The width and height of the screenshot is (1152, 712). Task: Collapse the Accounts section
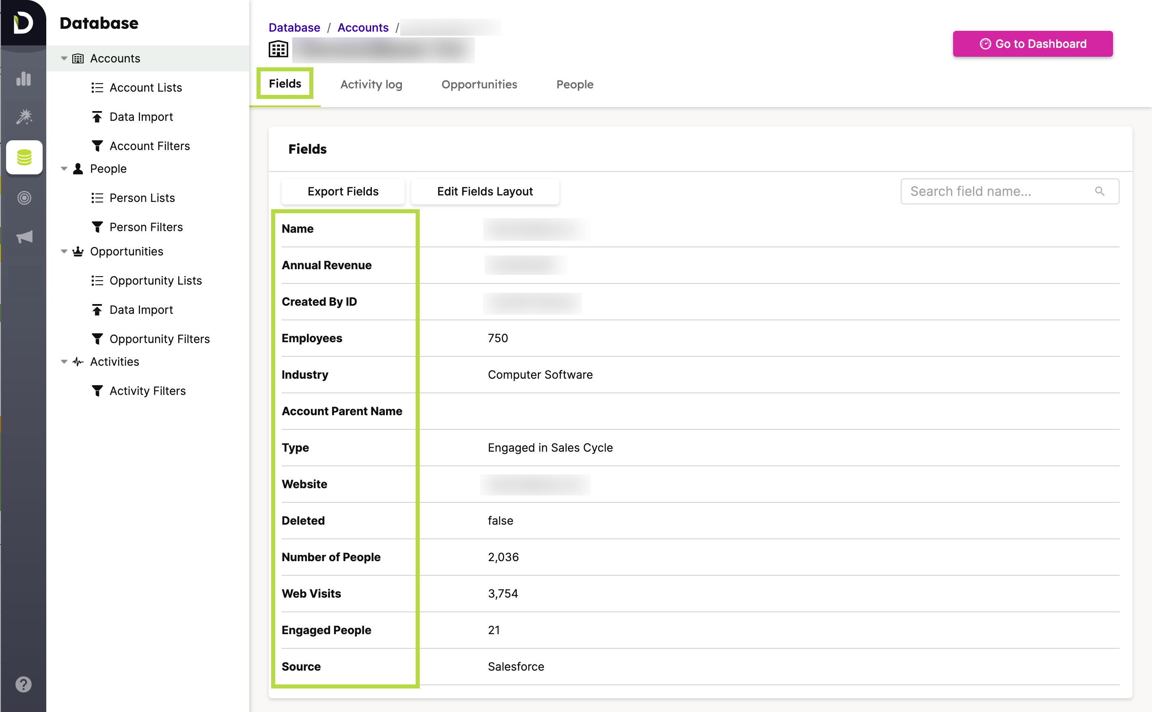64,58
